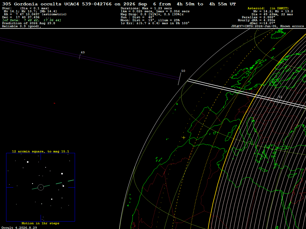Click the title text '305 Gordonia occults'
The width and height of the screenshot is (306, 229).
(x=32, y=4)
